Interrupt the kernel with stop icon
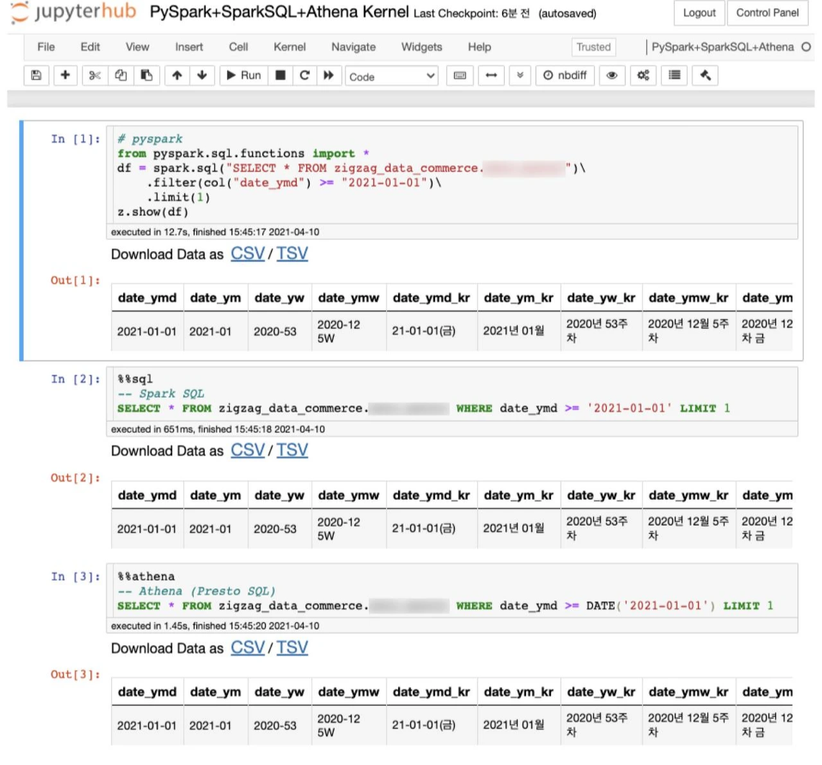822x765 pixels. [x=280, y=76]
